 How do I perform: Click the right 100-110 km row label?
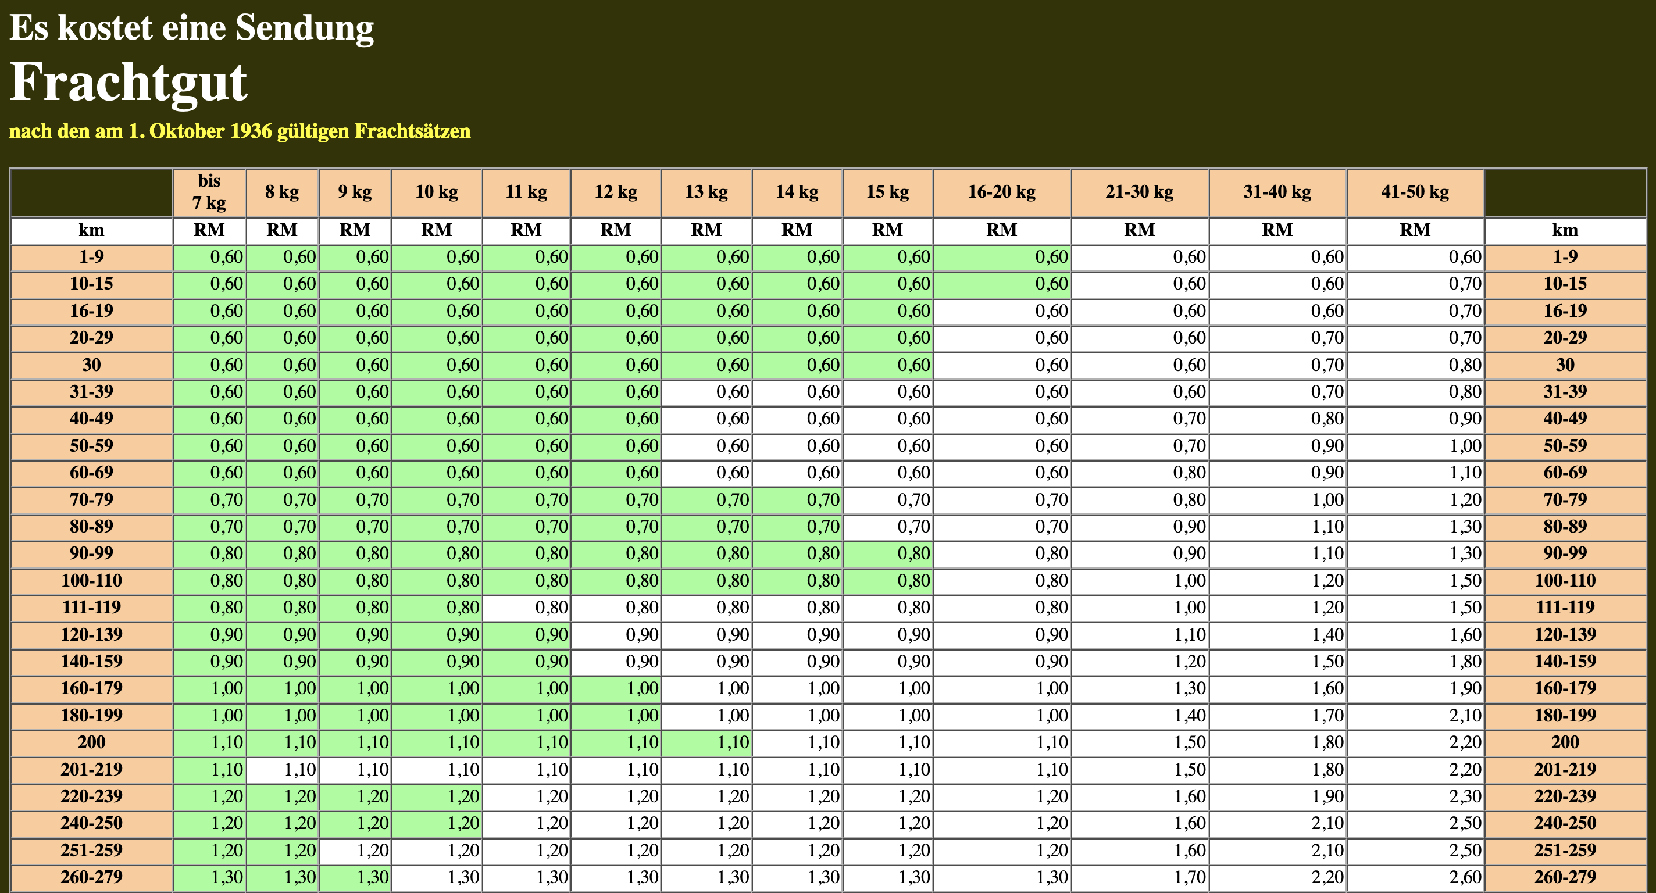tap(1565, 581)
